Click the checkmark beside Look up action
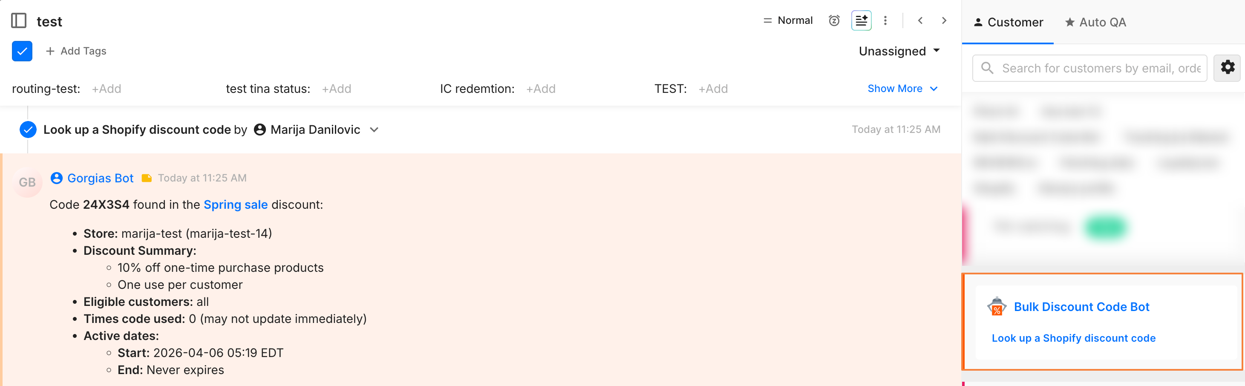 click(28, 130)
